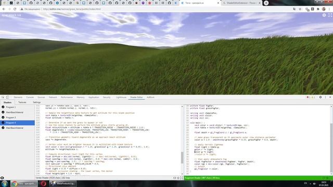Select Program 3 in shader list
The width and height of the screenshot is (333, 187).
point(17,117)
